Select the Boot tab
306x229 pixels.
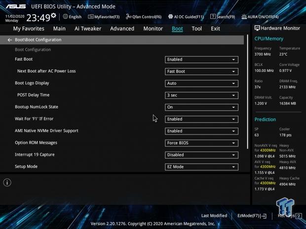click(177, 29)
